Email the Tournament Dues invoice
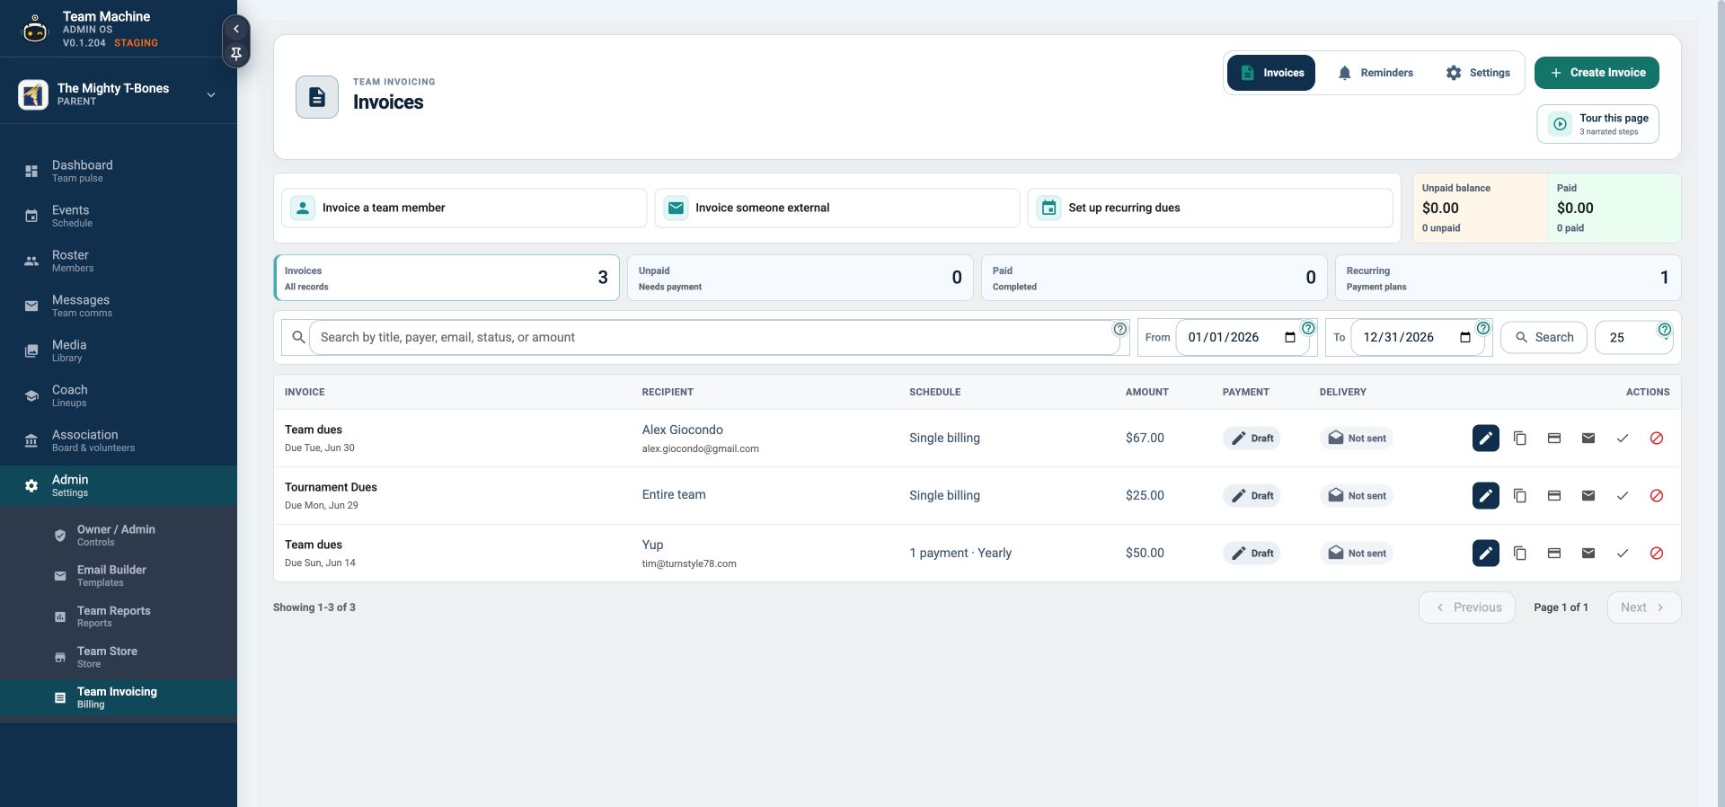The image size is (1725, 807). pos(1588,495)
